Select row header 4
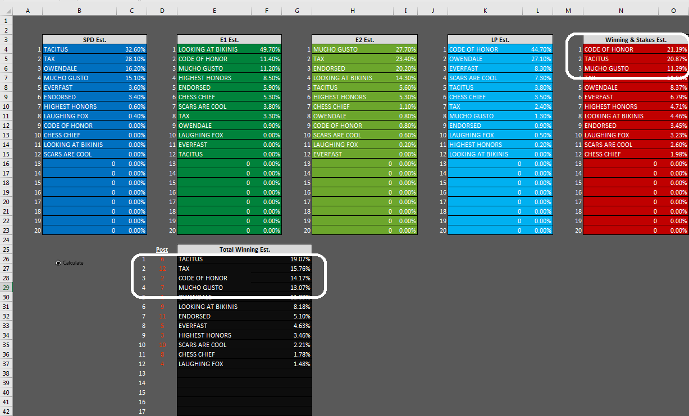The height and width of the screenshot is (416, 689). click(x=6, y=49)
